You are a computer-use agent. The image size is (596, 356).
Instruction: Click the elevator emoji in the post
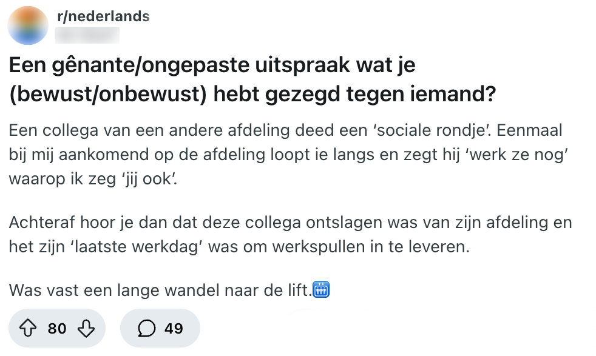(x=320, y=289)
